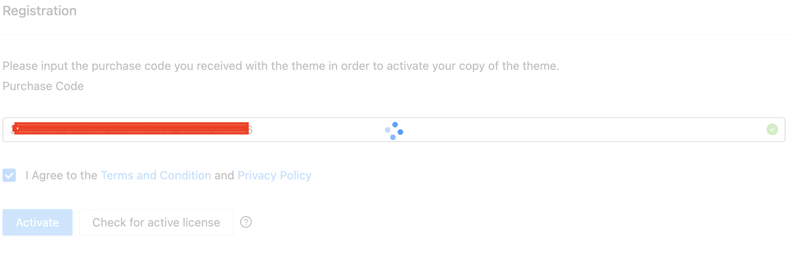Click Check for active license button
This screenshot has width=793, height=262.
tap(156, 222)
